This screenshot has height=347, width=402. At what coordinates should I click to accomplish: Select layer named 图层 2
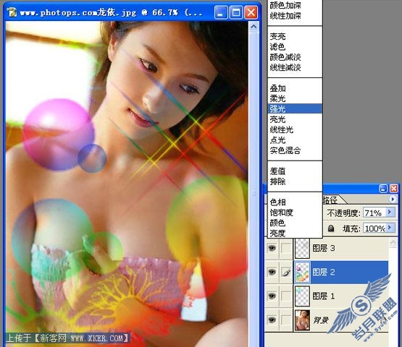point(324,272)
